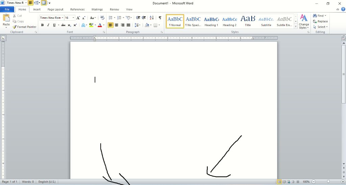This screenshot has width=346, height=185.
Task: Apply superscript formatting
Action: click(x=75, y=25)
